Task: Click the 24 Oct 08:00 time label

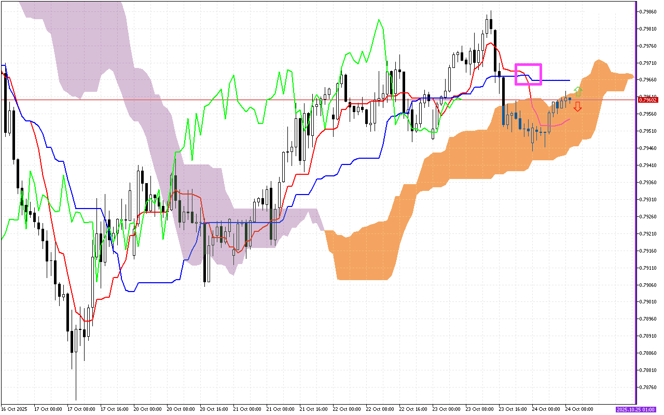Action: (x=579, y=409)
